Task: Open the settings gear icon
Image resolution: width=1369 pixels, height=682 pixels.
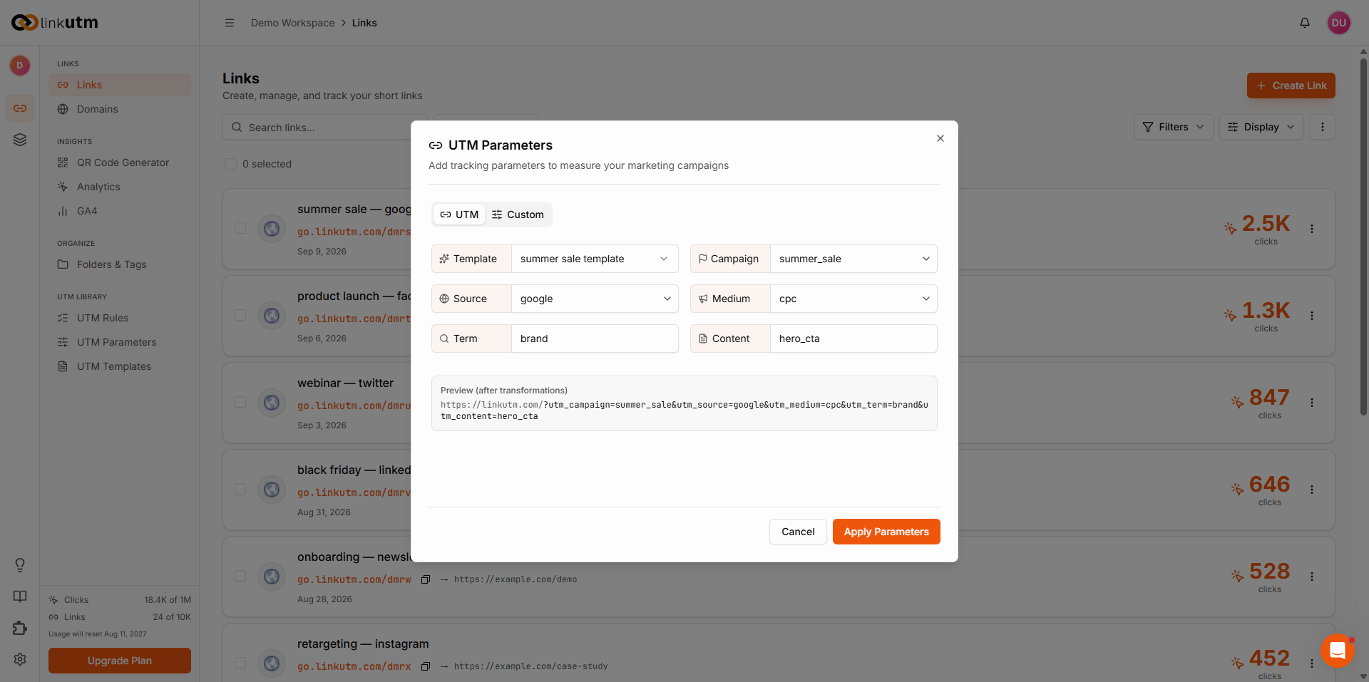Action: [x=20, y=659]
